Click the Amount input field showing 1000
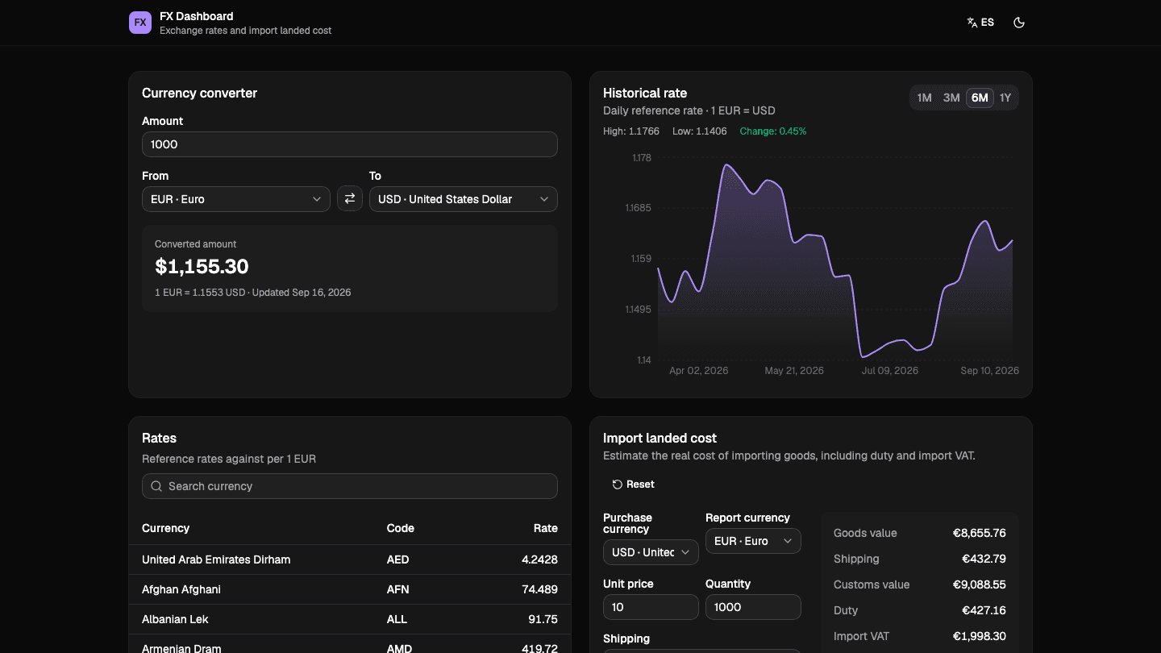1161x653 pixels. (x=350, y=144)
